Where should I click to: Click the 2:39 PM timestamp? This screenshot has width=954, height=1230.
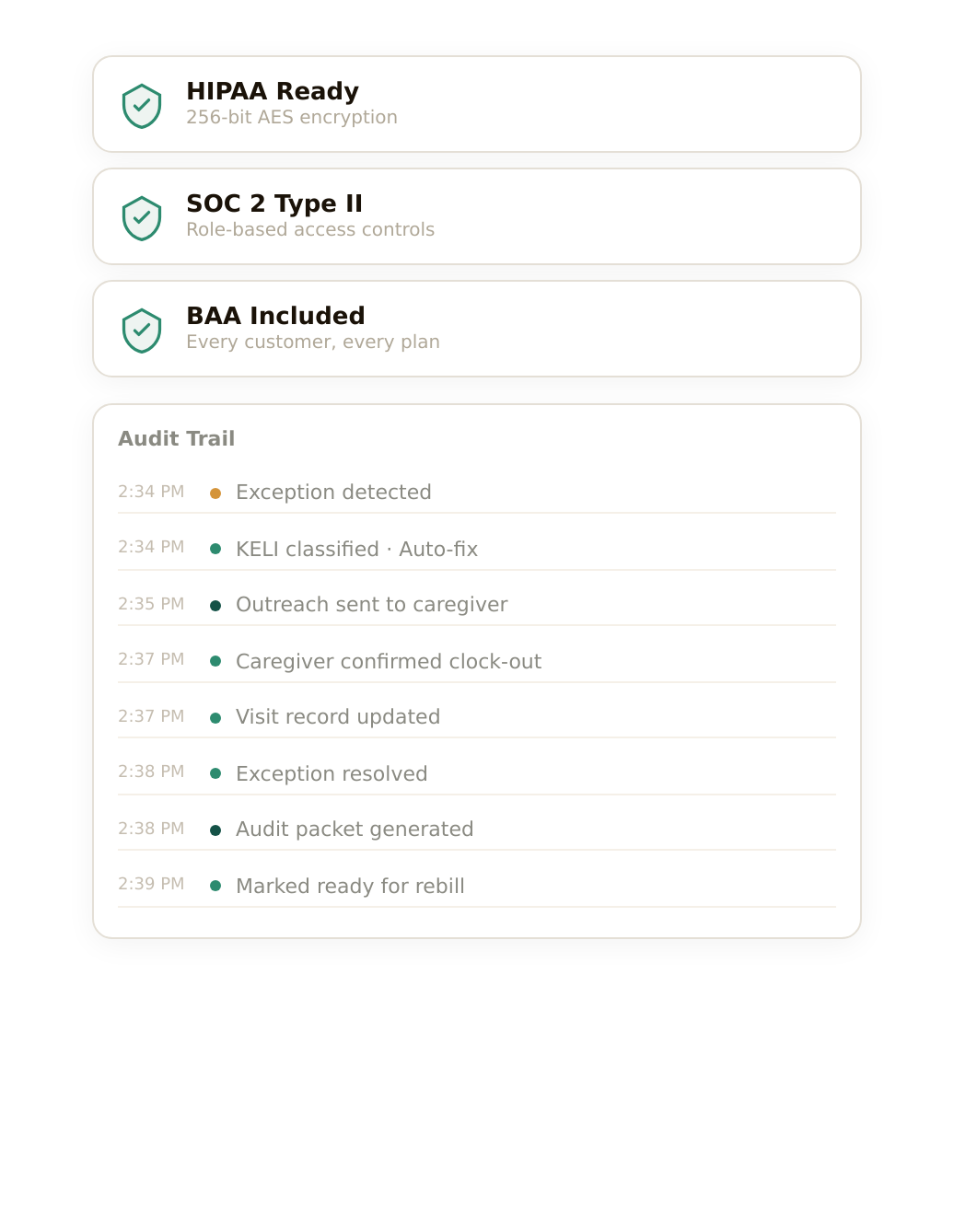[151, 884]
